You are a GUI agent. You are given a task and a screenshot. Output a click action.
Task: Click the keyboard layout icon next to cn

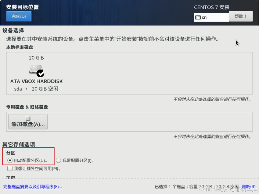[198, 17]
